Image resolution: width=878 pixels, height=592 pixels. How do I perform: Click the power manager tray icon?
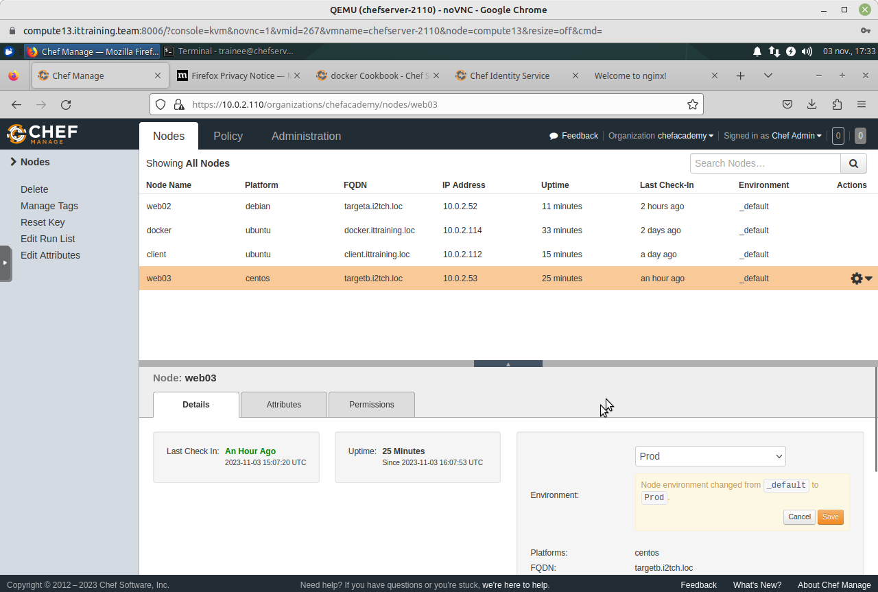click(791, 51)
